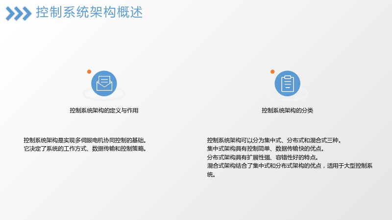Image resolution: width=392 pixels, height=220 pixels.
Task: Click the open envelope icon in blue circle
Action: [104, 83]
